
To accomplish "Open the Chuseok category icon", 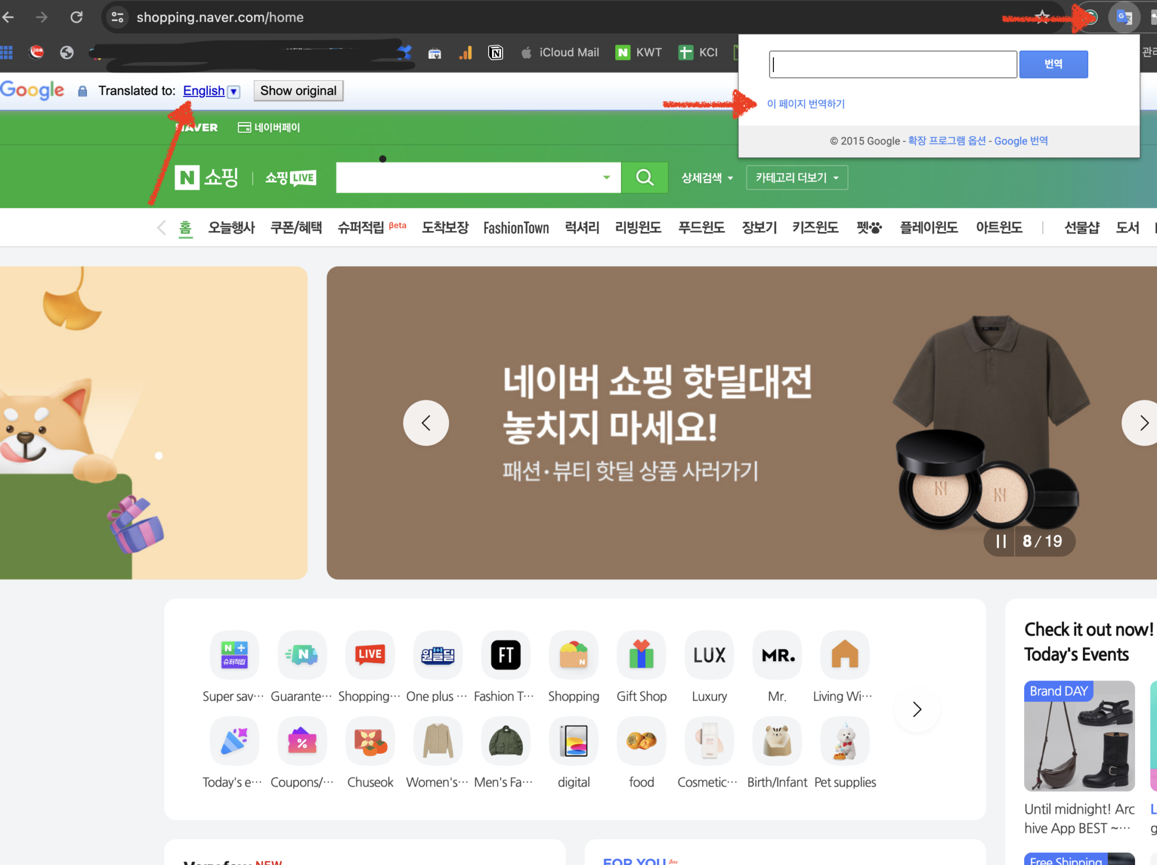I will click(370, 741).
